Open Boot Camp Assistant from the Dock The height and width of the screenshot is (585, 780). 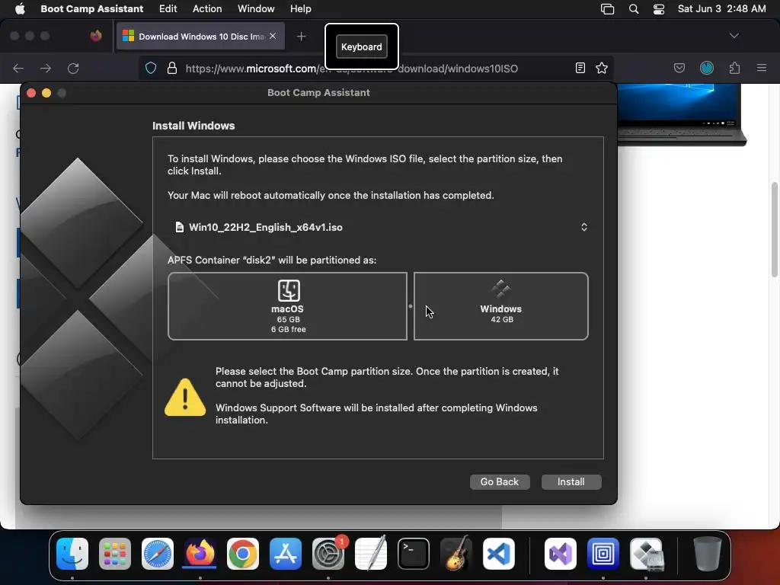646,554
